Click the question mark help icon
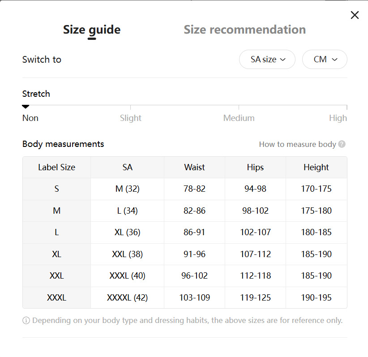Image resolution: width=368 pixels, height=357 pixels. coord(342,144)
